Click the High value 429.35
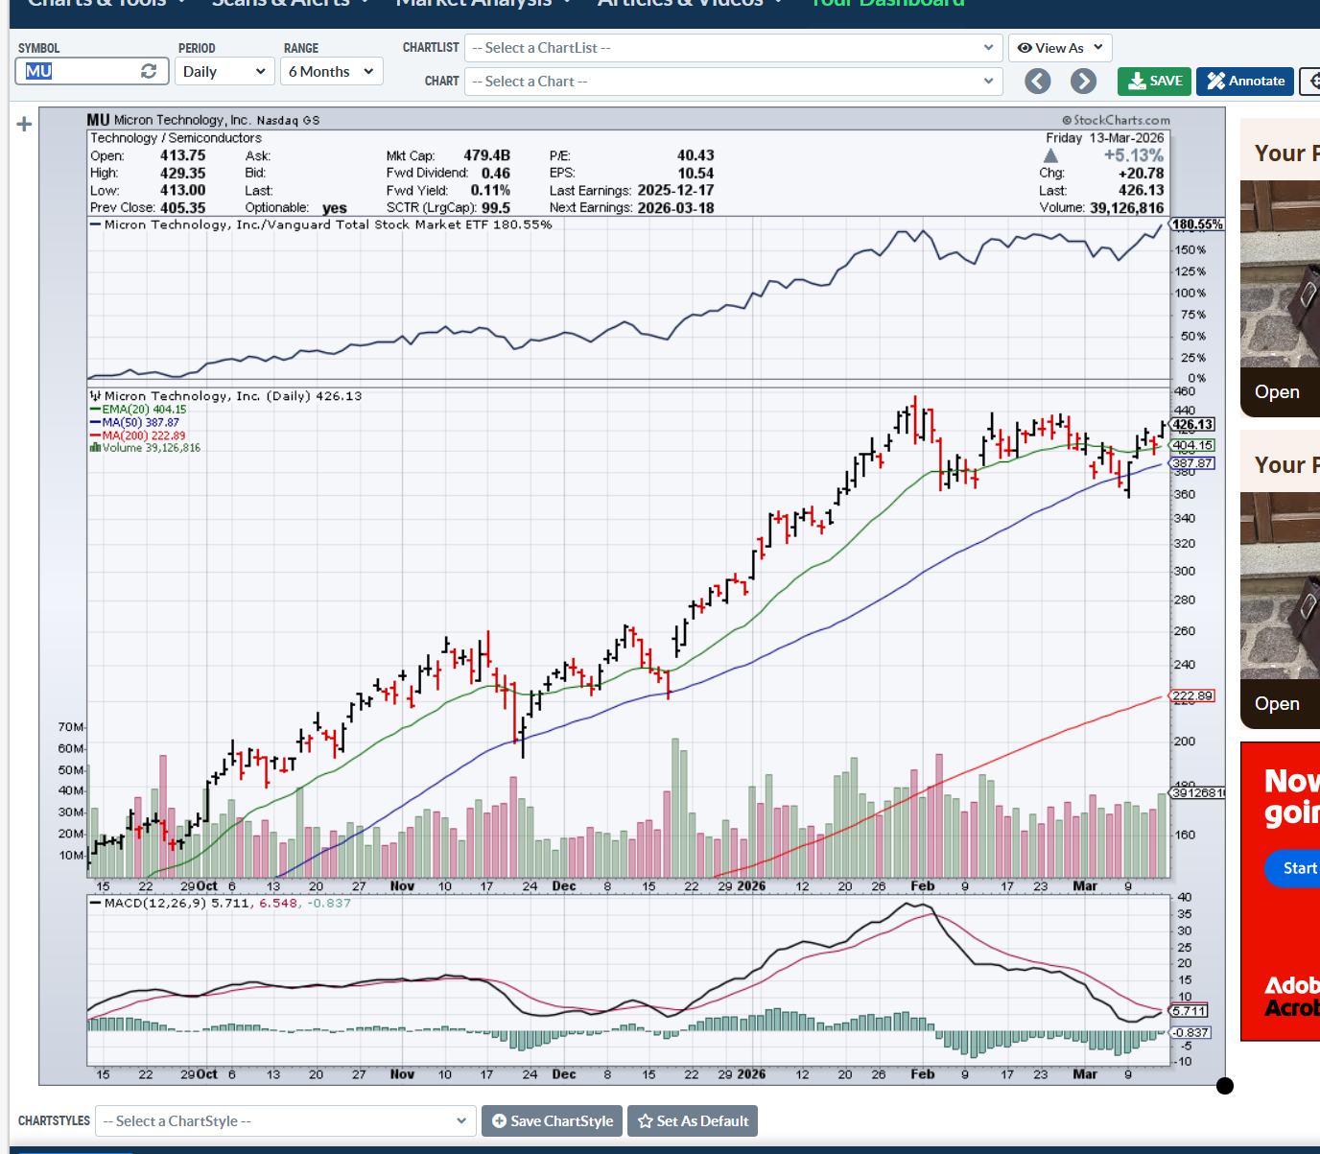Screen dimensions: 1320x1154 (x=182, y=173)
